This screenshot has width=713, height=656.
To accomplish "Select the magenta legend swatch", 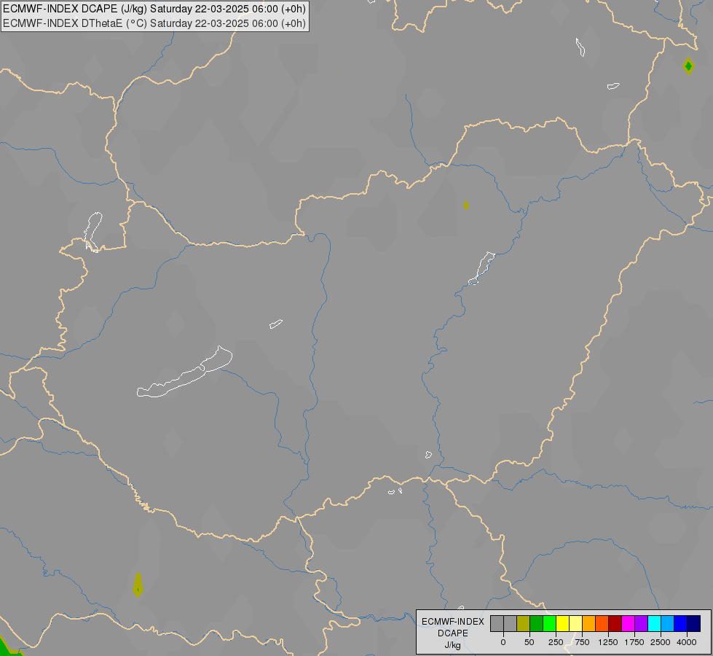I will pyautogui.click(x=628, y=624).
